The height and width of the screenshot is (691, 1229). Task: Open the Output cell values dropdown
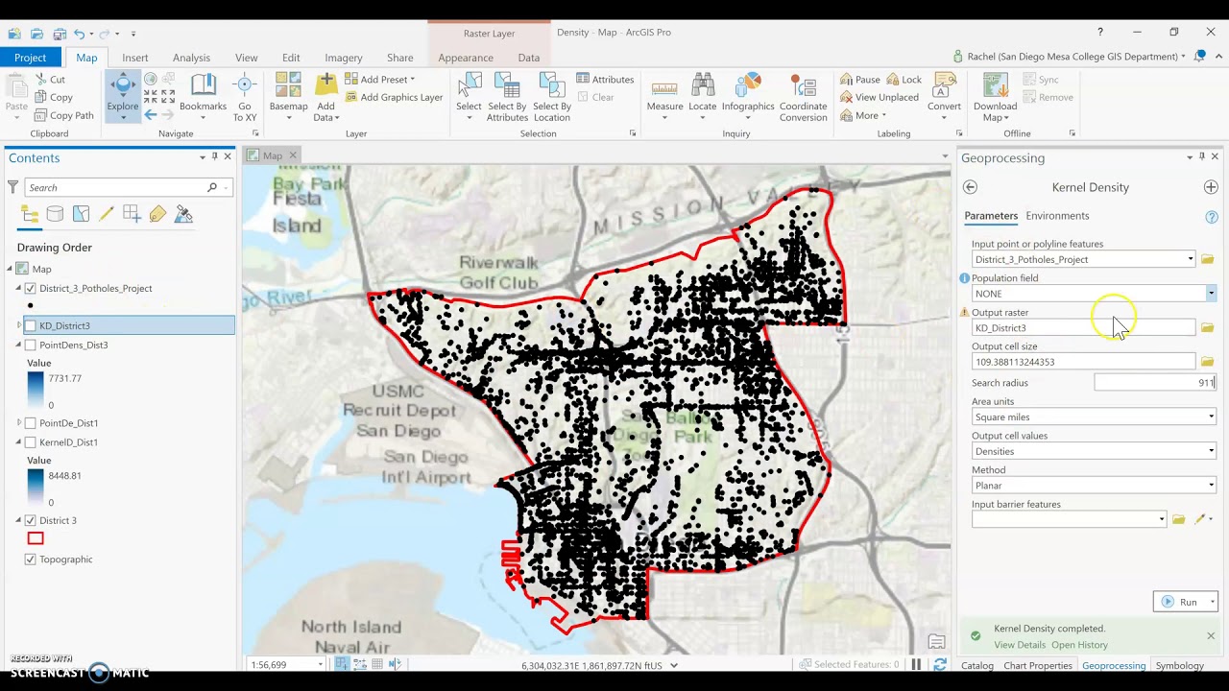coord(1211,451)
